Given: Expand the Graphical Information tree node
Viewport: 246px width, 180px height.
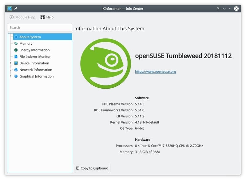Looking at the screenshot, I should (11, 76).
